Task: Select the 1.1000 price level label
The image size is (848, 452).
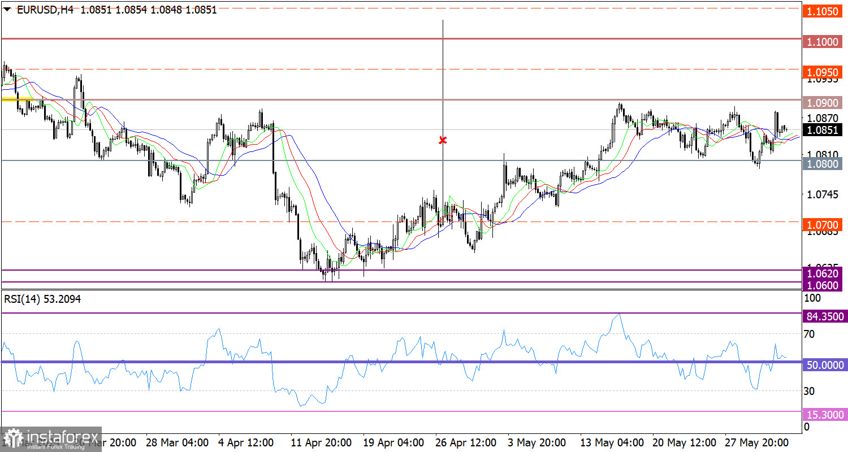Action: [823, 42]
